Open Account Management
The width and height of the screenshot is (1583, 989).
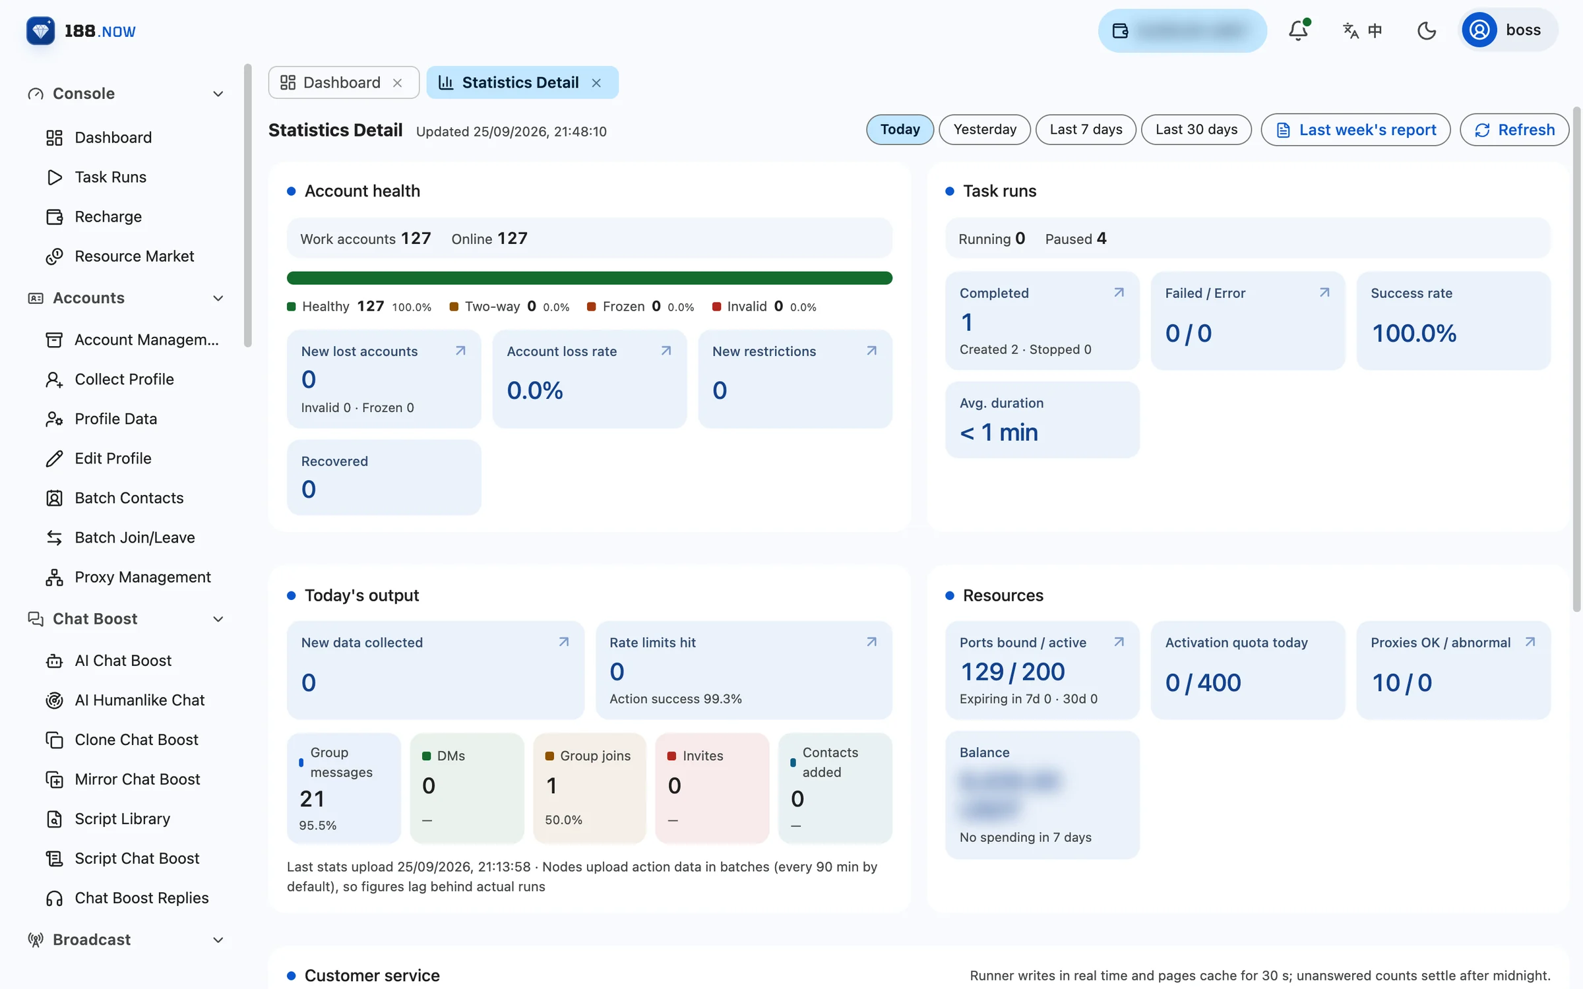click(x=146, y=340)
